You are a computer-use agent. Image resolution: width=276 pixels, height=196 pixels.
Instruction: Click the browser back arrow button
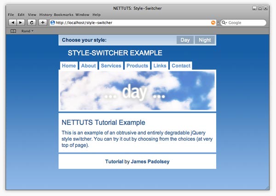coord(12,22)
